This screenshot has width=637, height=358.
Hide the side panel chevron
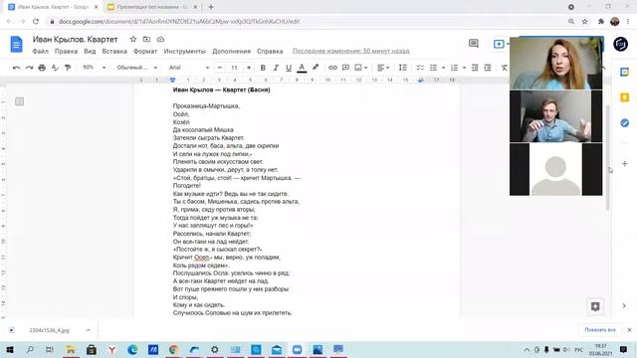[624, 305]
